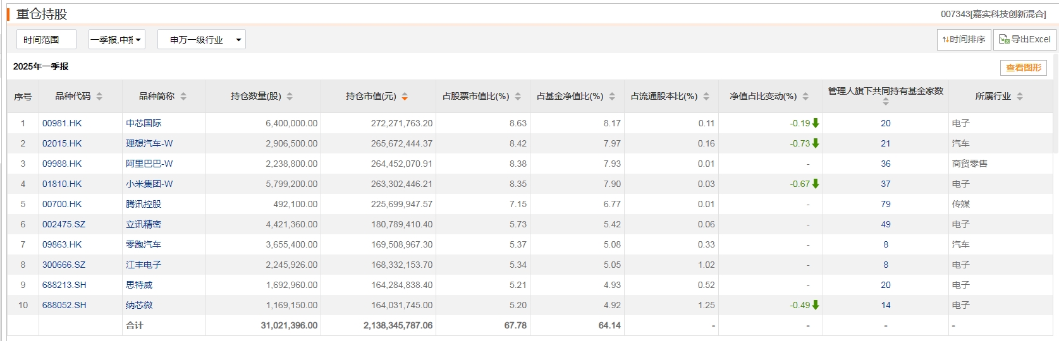
Task: Open stock code 00700.HK link
Action: click(x=62, y=204)
